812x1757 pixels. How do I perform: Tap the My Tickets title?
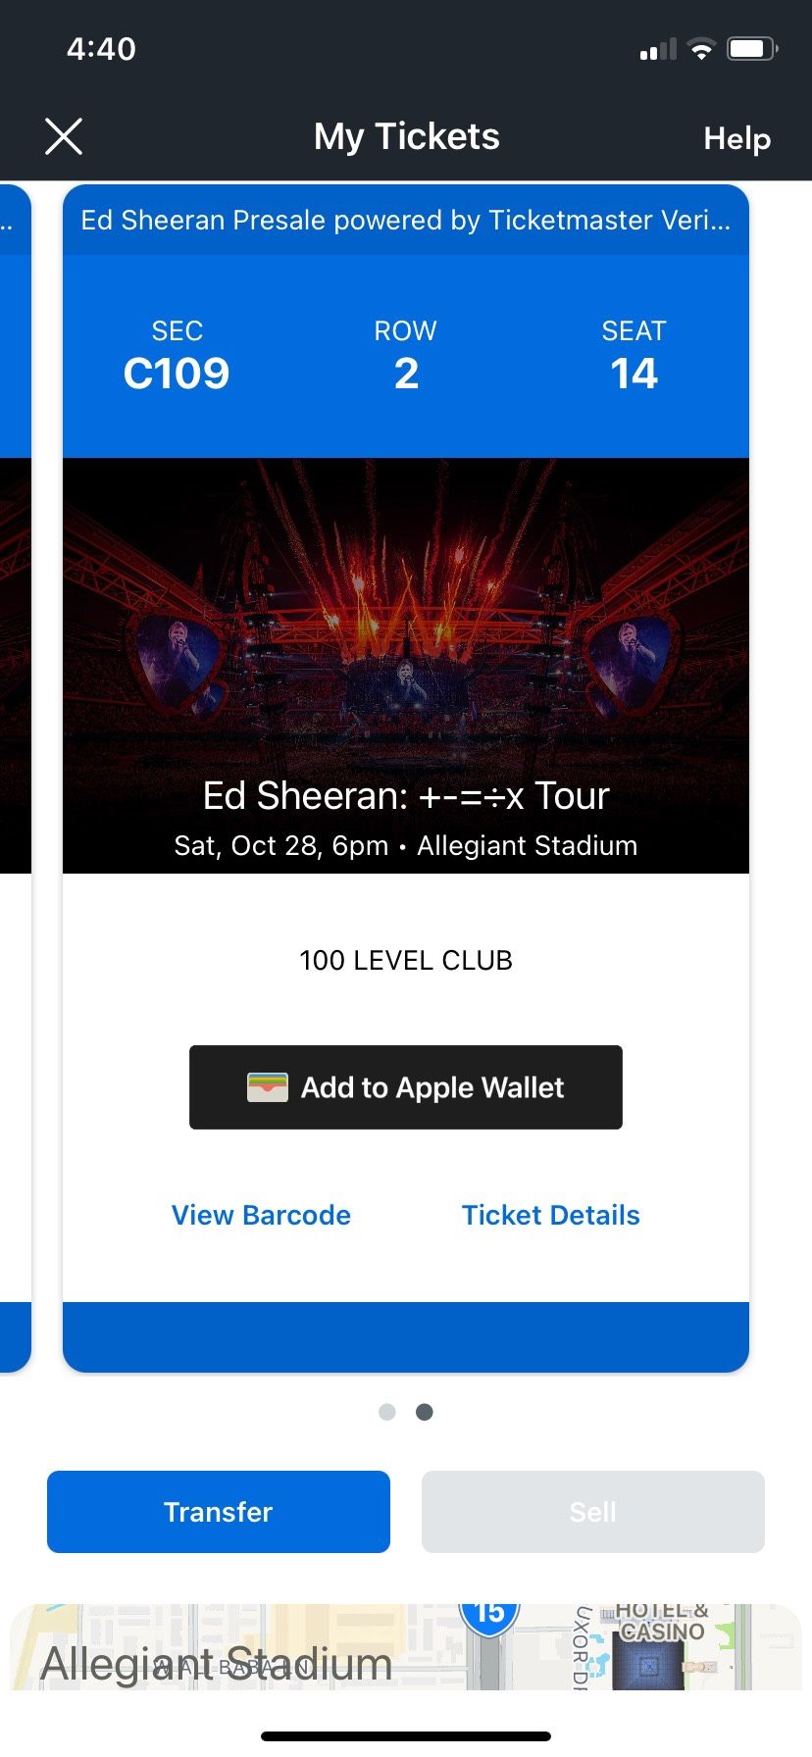[x=406, y=136]
